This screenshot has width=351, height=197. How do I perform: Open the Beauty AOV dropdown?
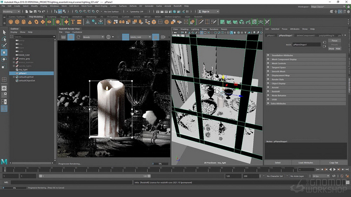click(x=93, y=37)
